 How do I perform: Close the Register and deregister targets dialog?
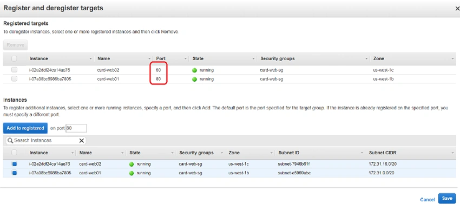coord(457,9)
